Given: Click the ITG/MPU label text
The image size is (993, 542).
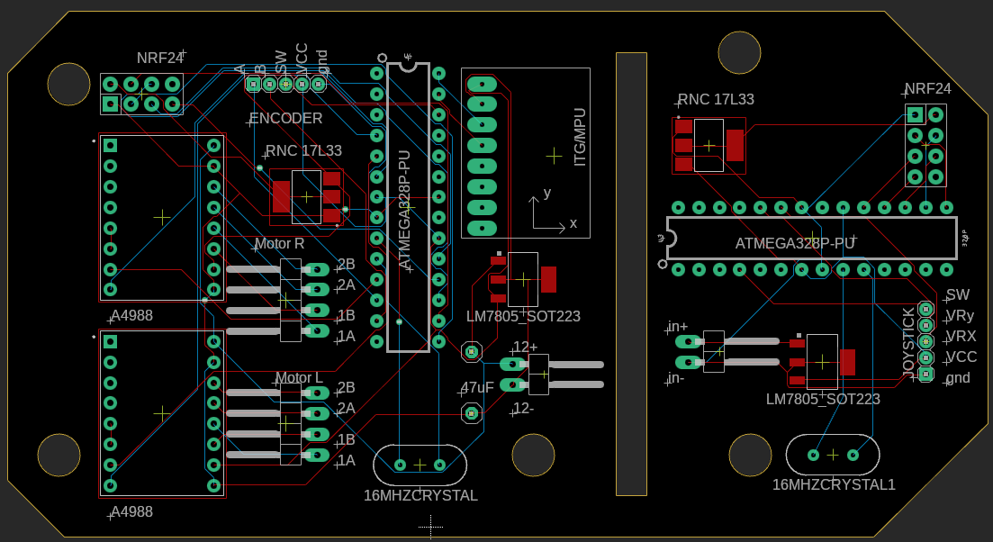Looking at the screenshot, I should tap(580, 137).
